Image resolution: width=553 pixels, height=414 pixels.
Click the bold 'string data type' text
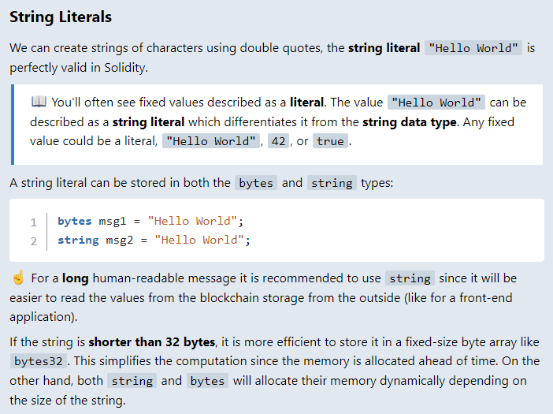(412, 122)
